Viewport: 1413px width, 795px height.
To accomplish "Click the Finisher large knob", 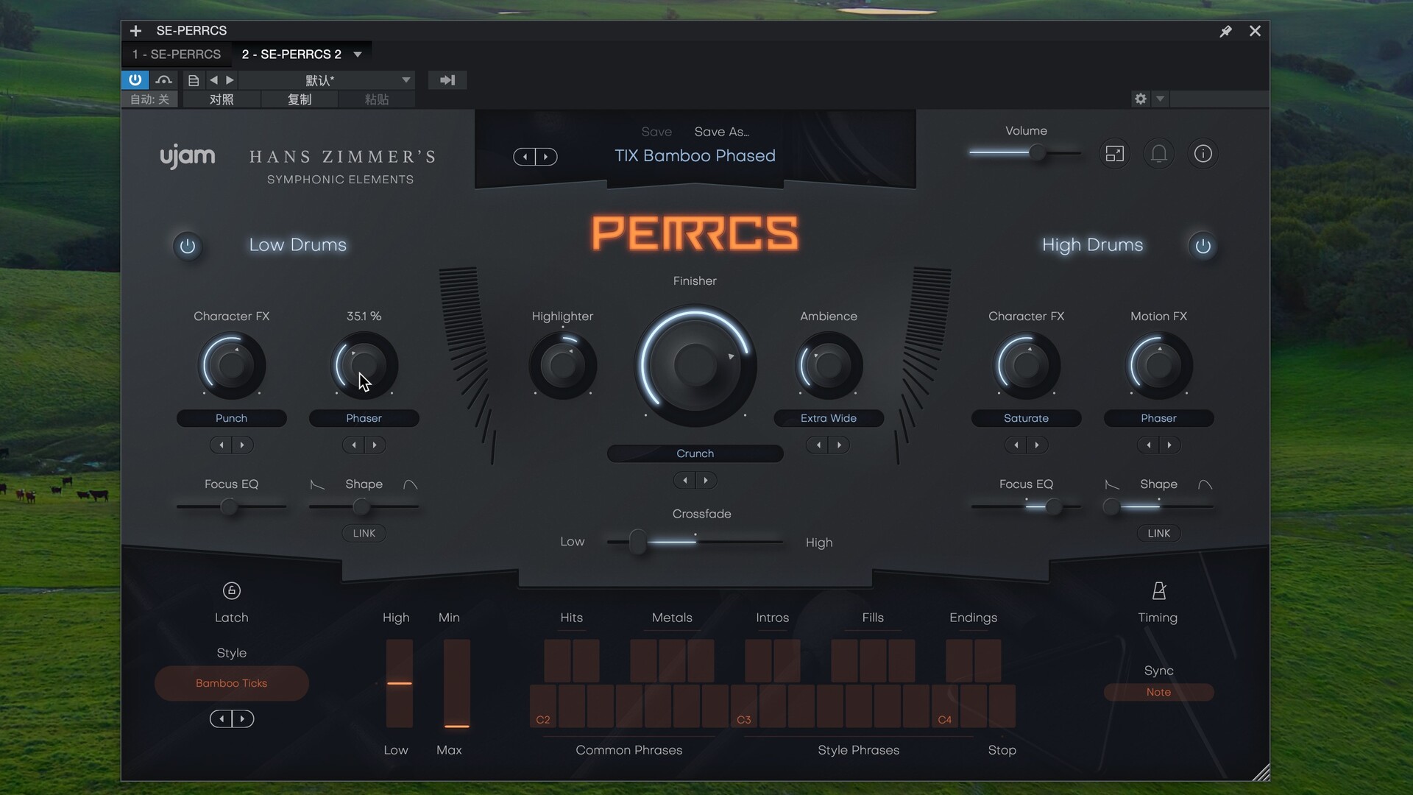I will pyautogui.click(x=695, y=364).
